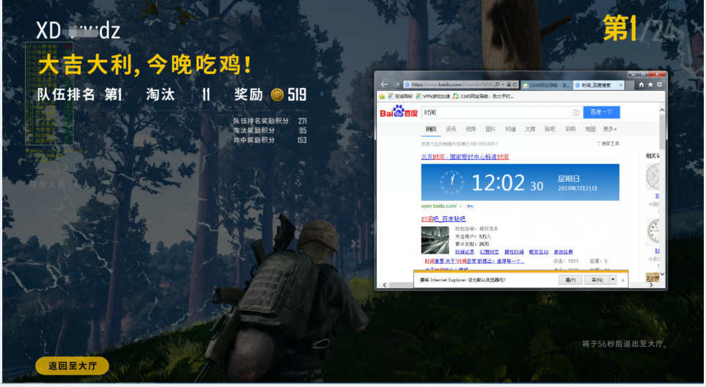Screen dimensions: 706x387
Task: Expand the 否(N) button dropdown arrow
Action: 613,280
